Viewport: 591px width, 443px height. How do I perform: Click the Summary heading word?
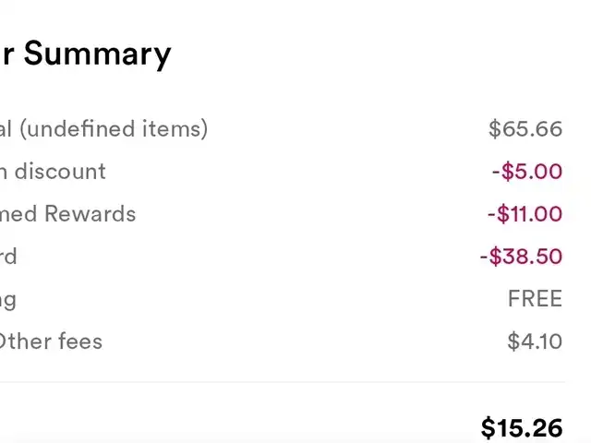point(98,54)
